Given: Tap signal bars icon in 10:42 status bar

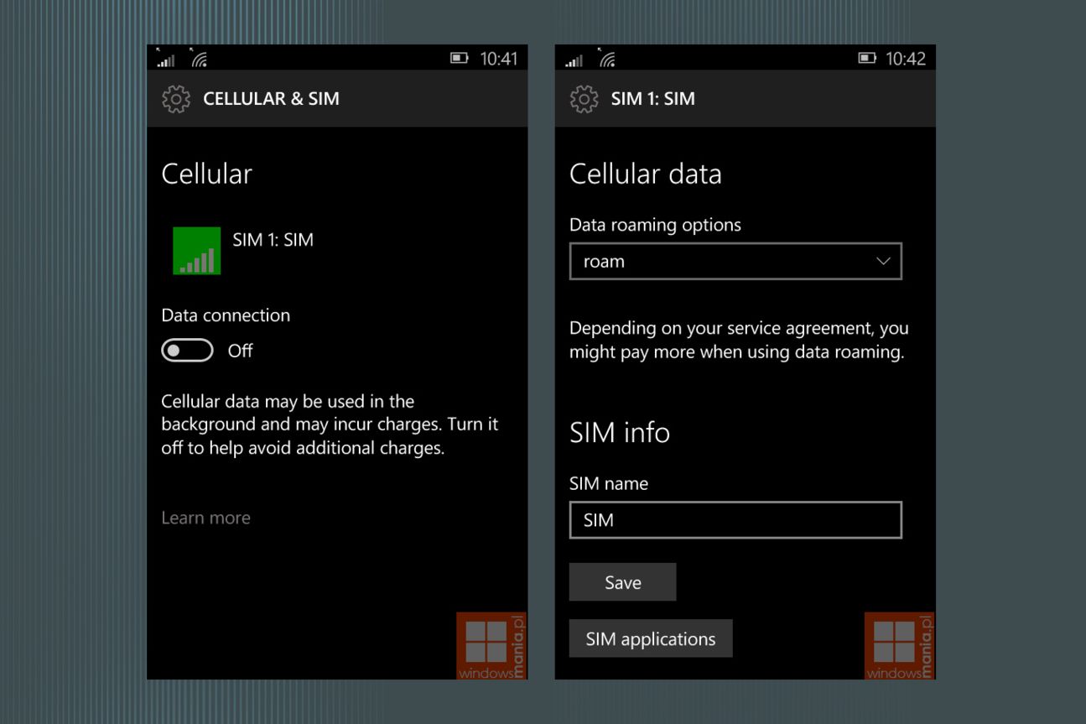Looking at the screenshot, I should point(574,60).
